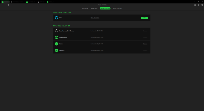
Task: Click the Feedback chat bubble icon
Action: click(57, 50)
